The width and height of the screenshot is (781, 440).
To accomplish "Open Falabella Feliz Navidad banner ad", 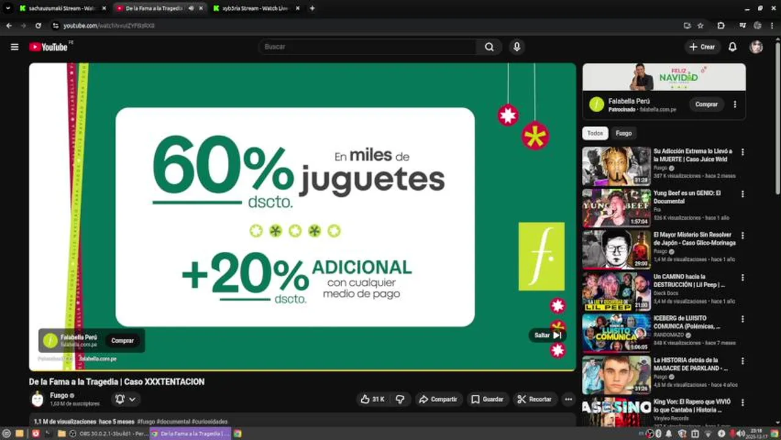I will tap(664, 77).
